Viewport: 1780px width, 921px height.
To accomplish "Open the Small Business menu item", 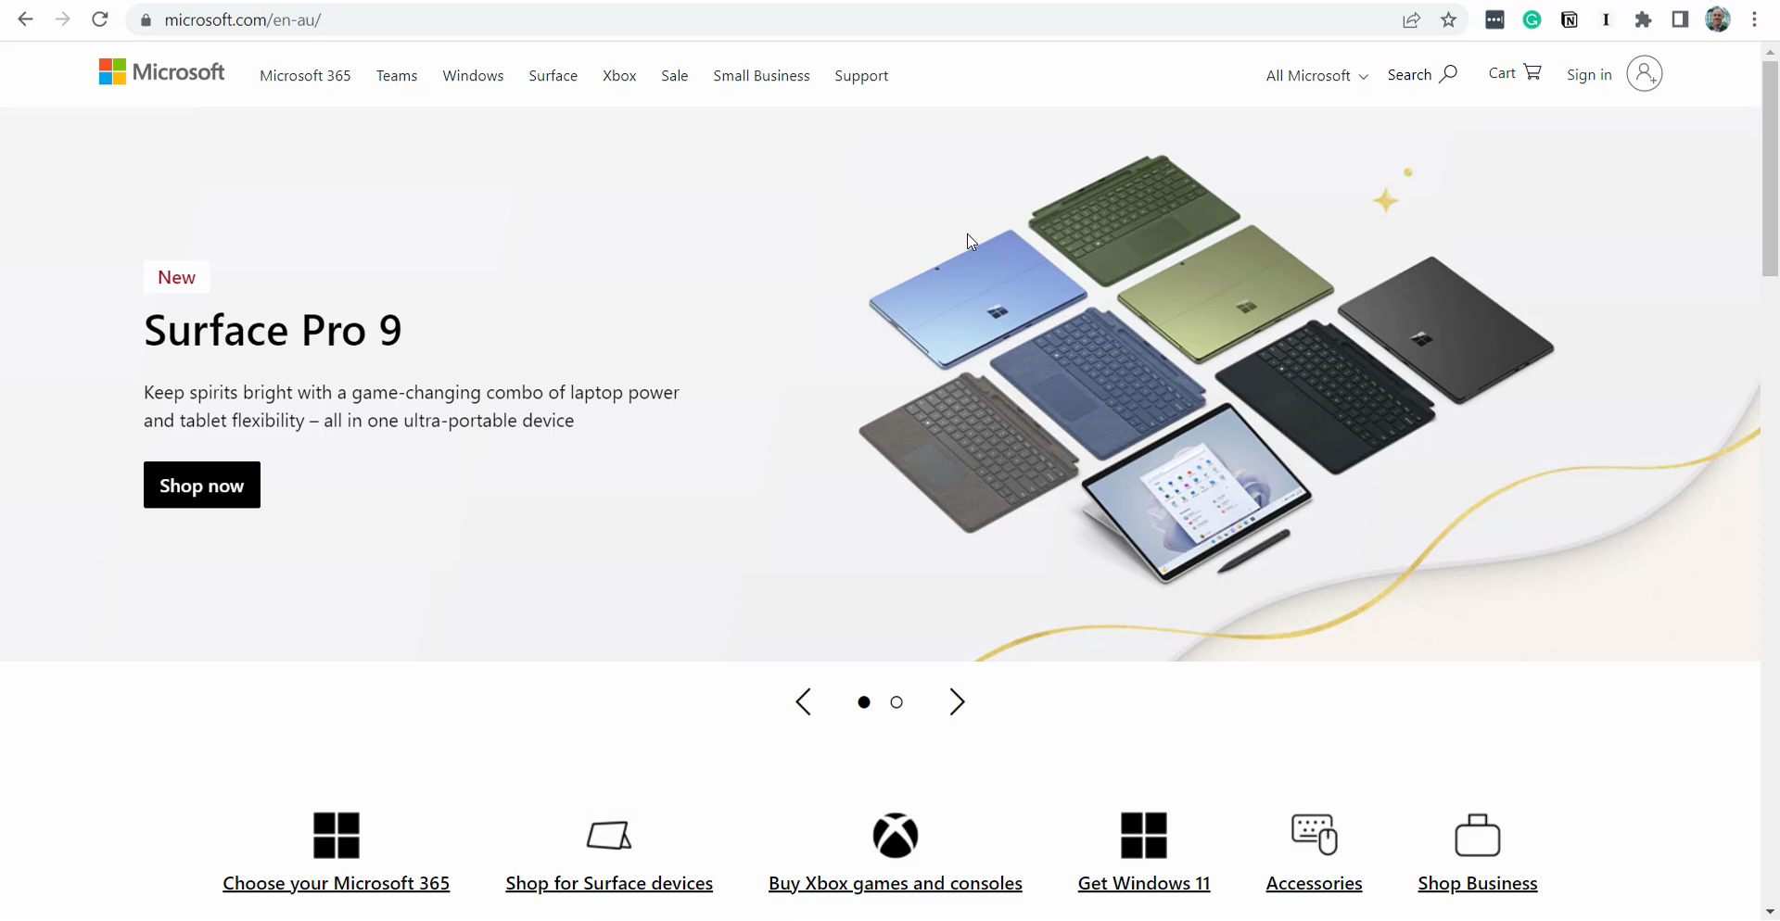I will coord(761,76).
